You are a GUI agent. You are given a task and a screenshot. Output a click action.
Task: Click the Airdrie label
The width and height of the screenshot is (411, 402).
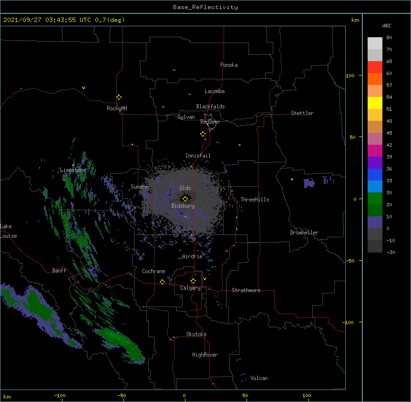192,256
